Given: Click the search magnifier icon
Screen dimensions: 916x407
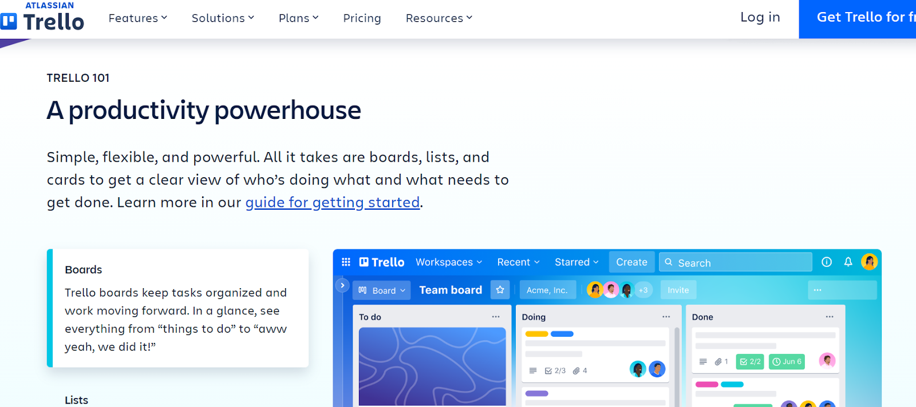Looking at the screenshot, I should 669,262.
